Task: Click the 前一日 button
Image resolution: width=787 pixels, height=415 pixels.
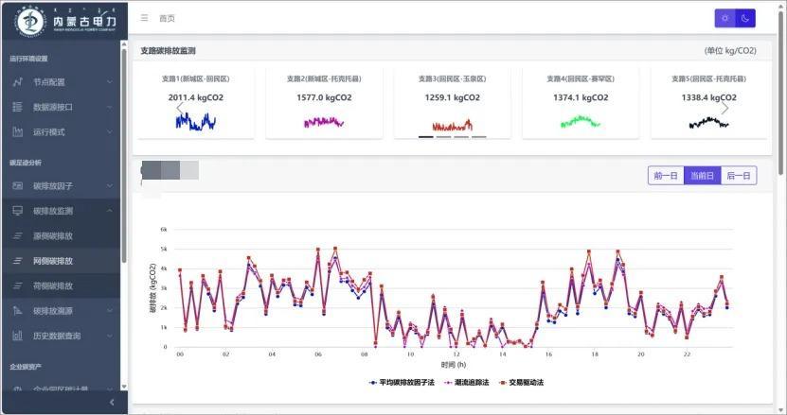Action: click(666, 176)
